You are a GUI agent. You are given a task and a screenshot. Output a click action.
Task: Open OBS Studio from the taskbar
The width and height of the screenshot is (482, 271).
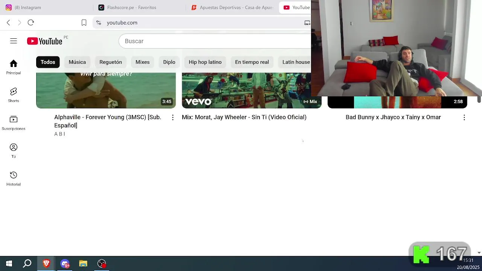pyautogui.click(x=102, y=263)
